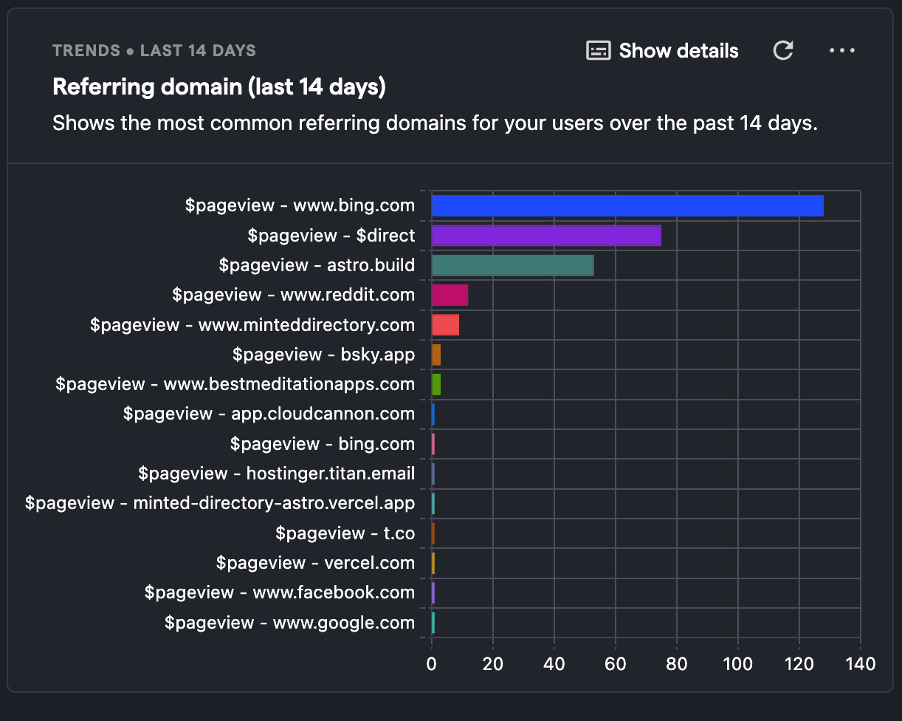Click the x-axis value 20
902x721 pixels.
(x=493, y=663)
